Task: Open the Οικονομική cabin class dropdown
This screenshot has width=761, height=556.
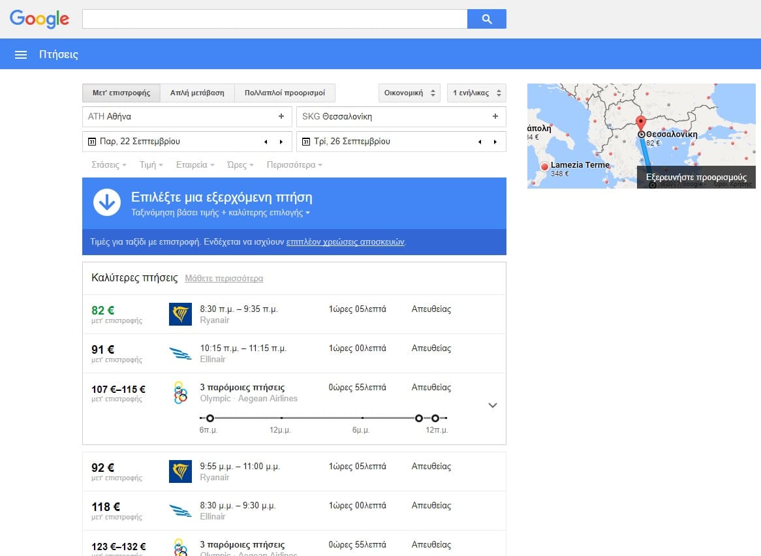Action: (x=410, y=93)
